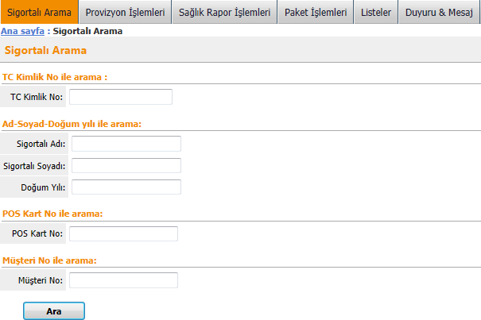
Task: Click into the Sigortalı Adı text field
Action: (126, 144)
